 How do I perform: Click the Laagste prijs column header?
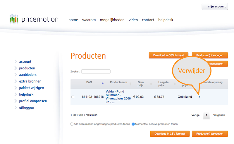click(164, 84)
